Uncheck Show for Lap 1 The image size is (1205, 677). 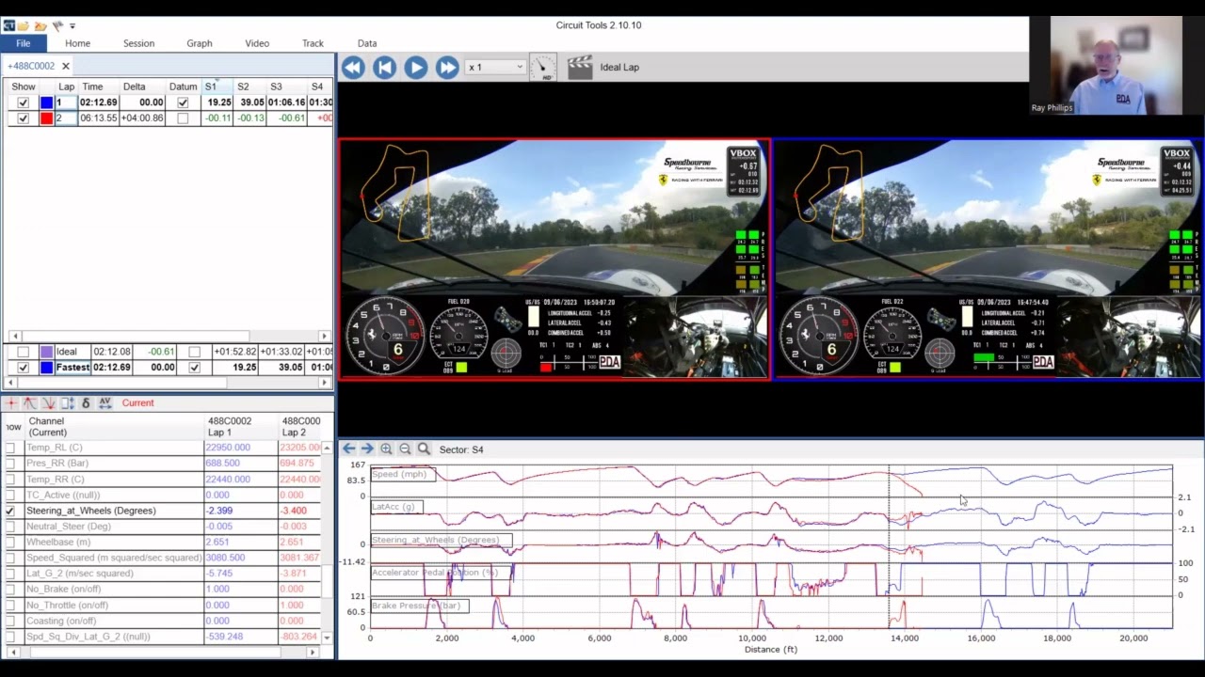23,102
